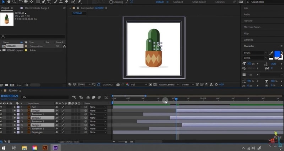Enable the Snapping checkbox

(111, 2)
